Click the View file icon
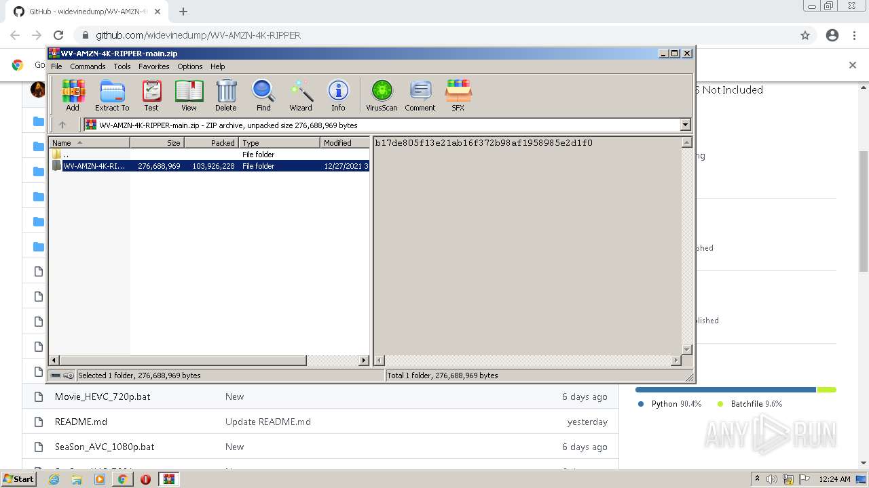The image size is (869, 488). pos(189,95)
